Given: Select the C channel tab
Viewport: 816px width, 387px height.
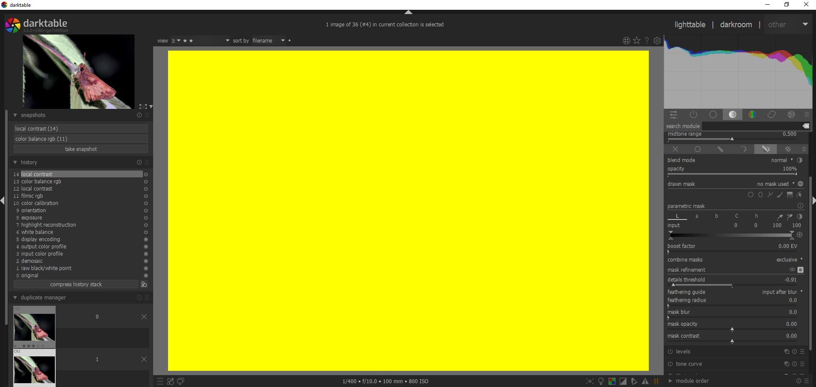Looking at the screenshot, I should tap(736, 216).
